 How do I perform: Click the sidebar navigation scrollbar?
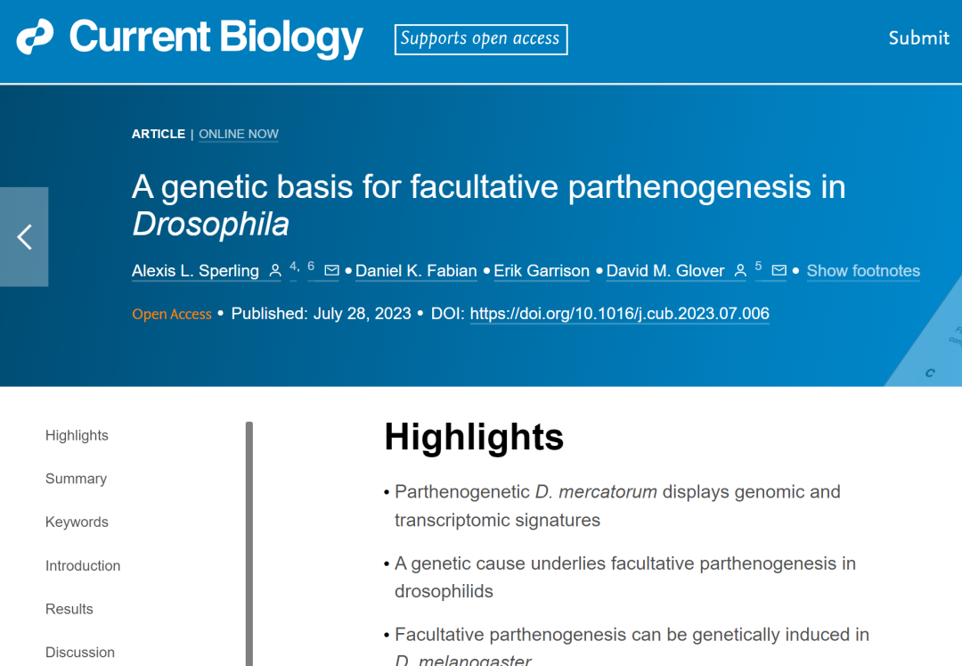pyautogui.click(x=249, y=543)
